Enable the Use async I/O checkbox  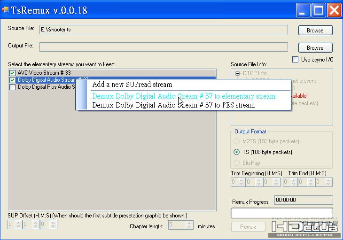click(295, 60)
